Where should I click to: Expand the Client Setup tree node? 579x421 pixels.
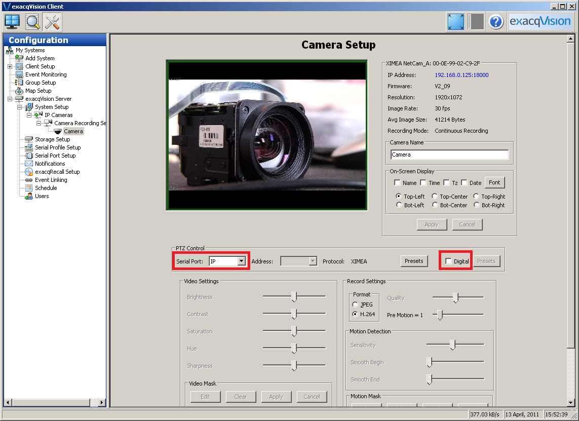[10, 66]
